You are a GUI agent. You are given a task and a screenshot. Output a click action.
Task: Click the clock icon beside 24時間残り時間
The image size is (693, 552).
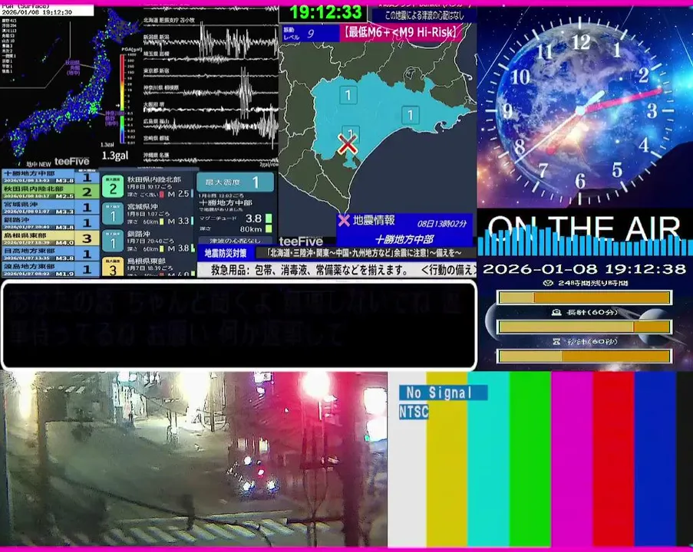tap(549, 283)
